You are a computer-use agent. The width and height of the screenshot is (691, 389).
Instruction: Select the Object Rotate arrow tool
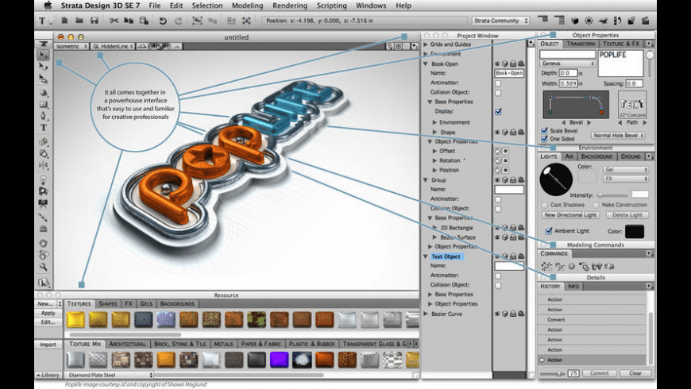pyautogui.click(x=43, y=67)
